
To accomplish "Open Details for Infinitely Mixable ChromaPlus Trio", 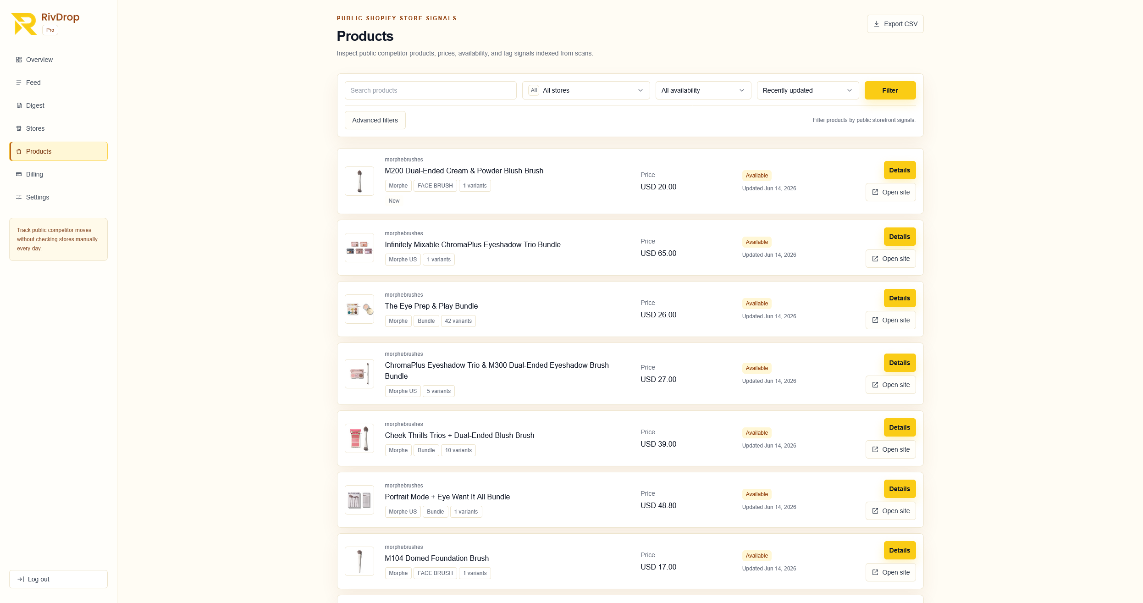I will 900,237.
